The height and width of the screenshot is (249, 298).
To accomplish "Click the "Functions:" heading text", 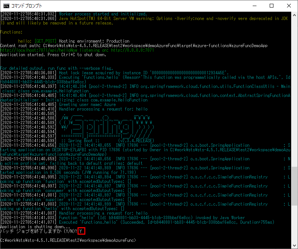I will [x=11, y=32].
